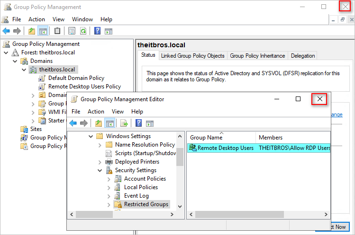Collapse the Security Settings tree node
The height and width of the screenshot is (235, 355).
[x=100, y=170]
